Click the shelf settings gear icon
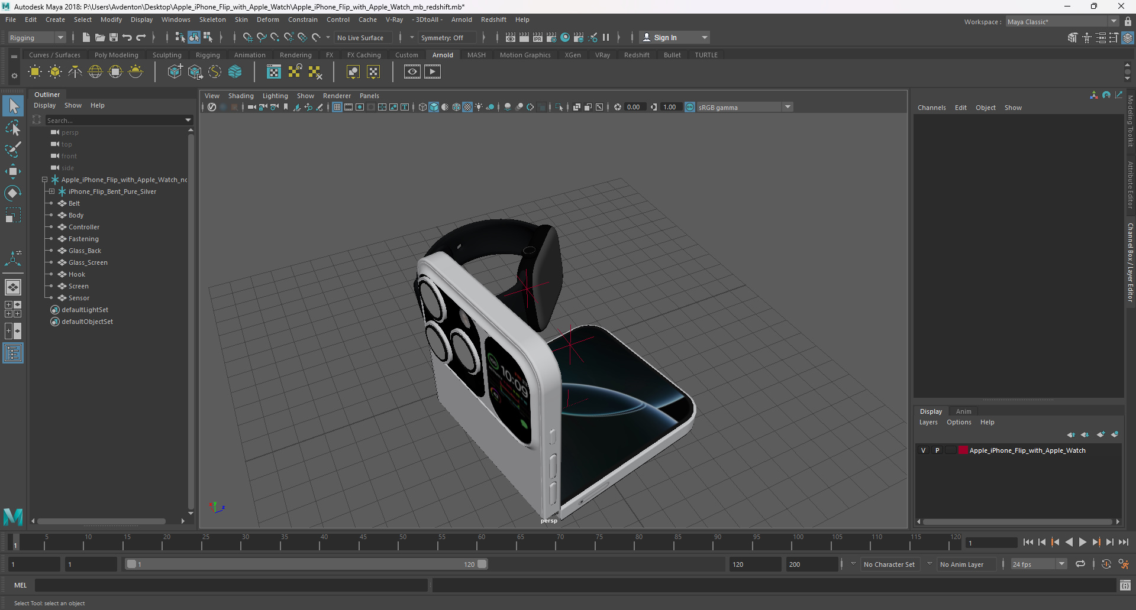Viewport: 1136px width, 610px height. point(14,76)
